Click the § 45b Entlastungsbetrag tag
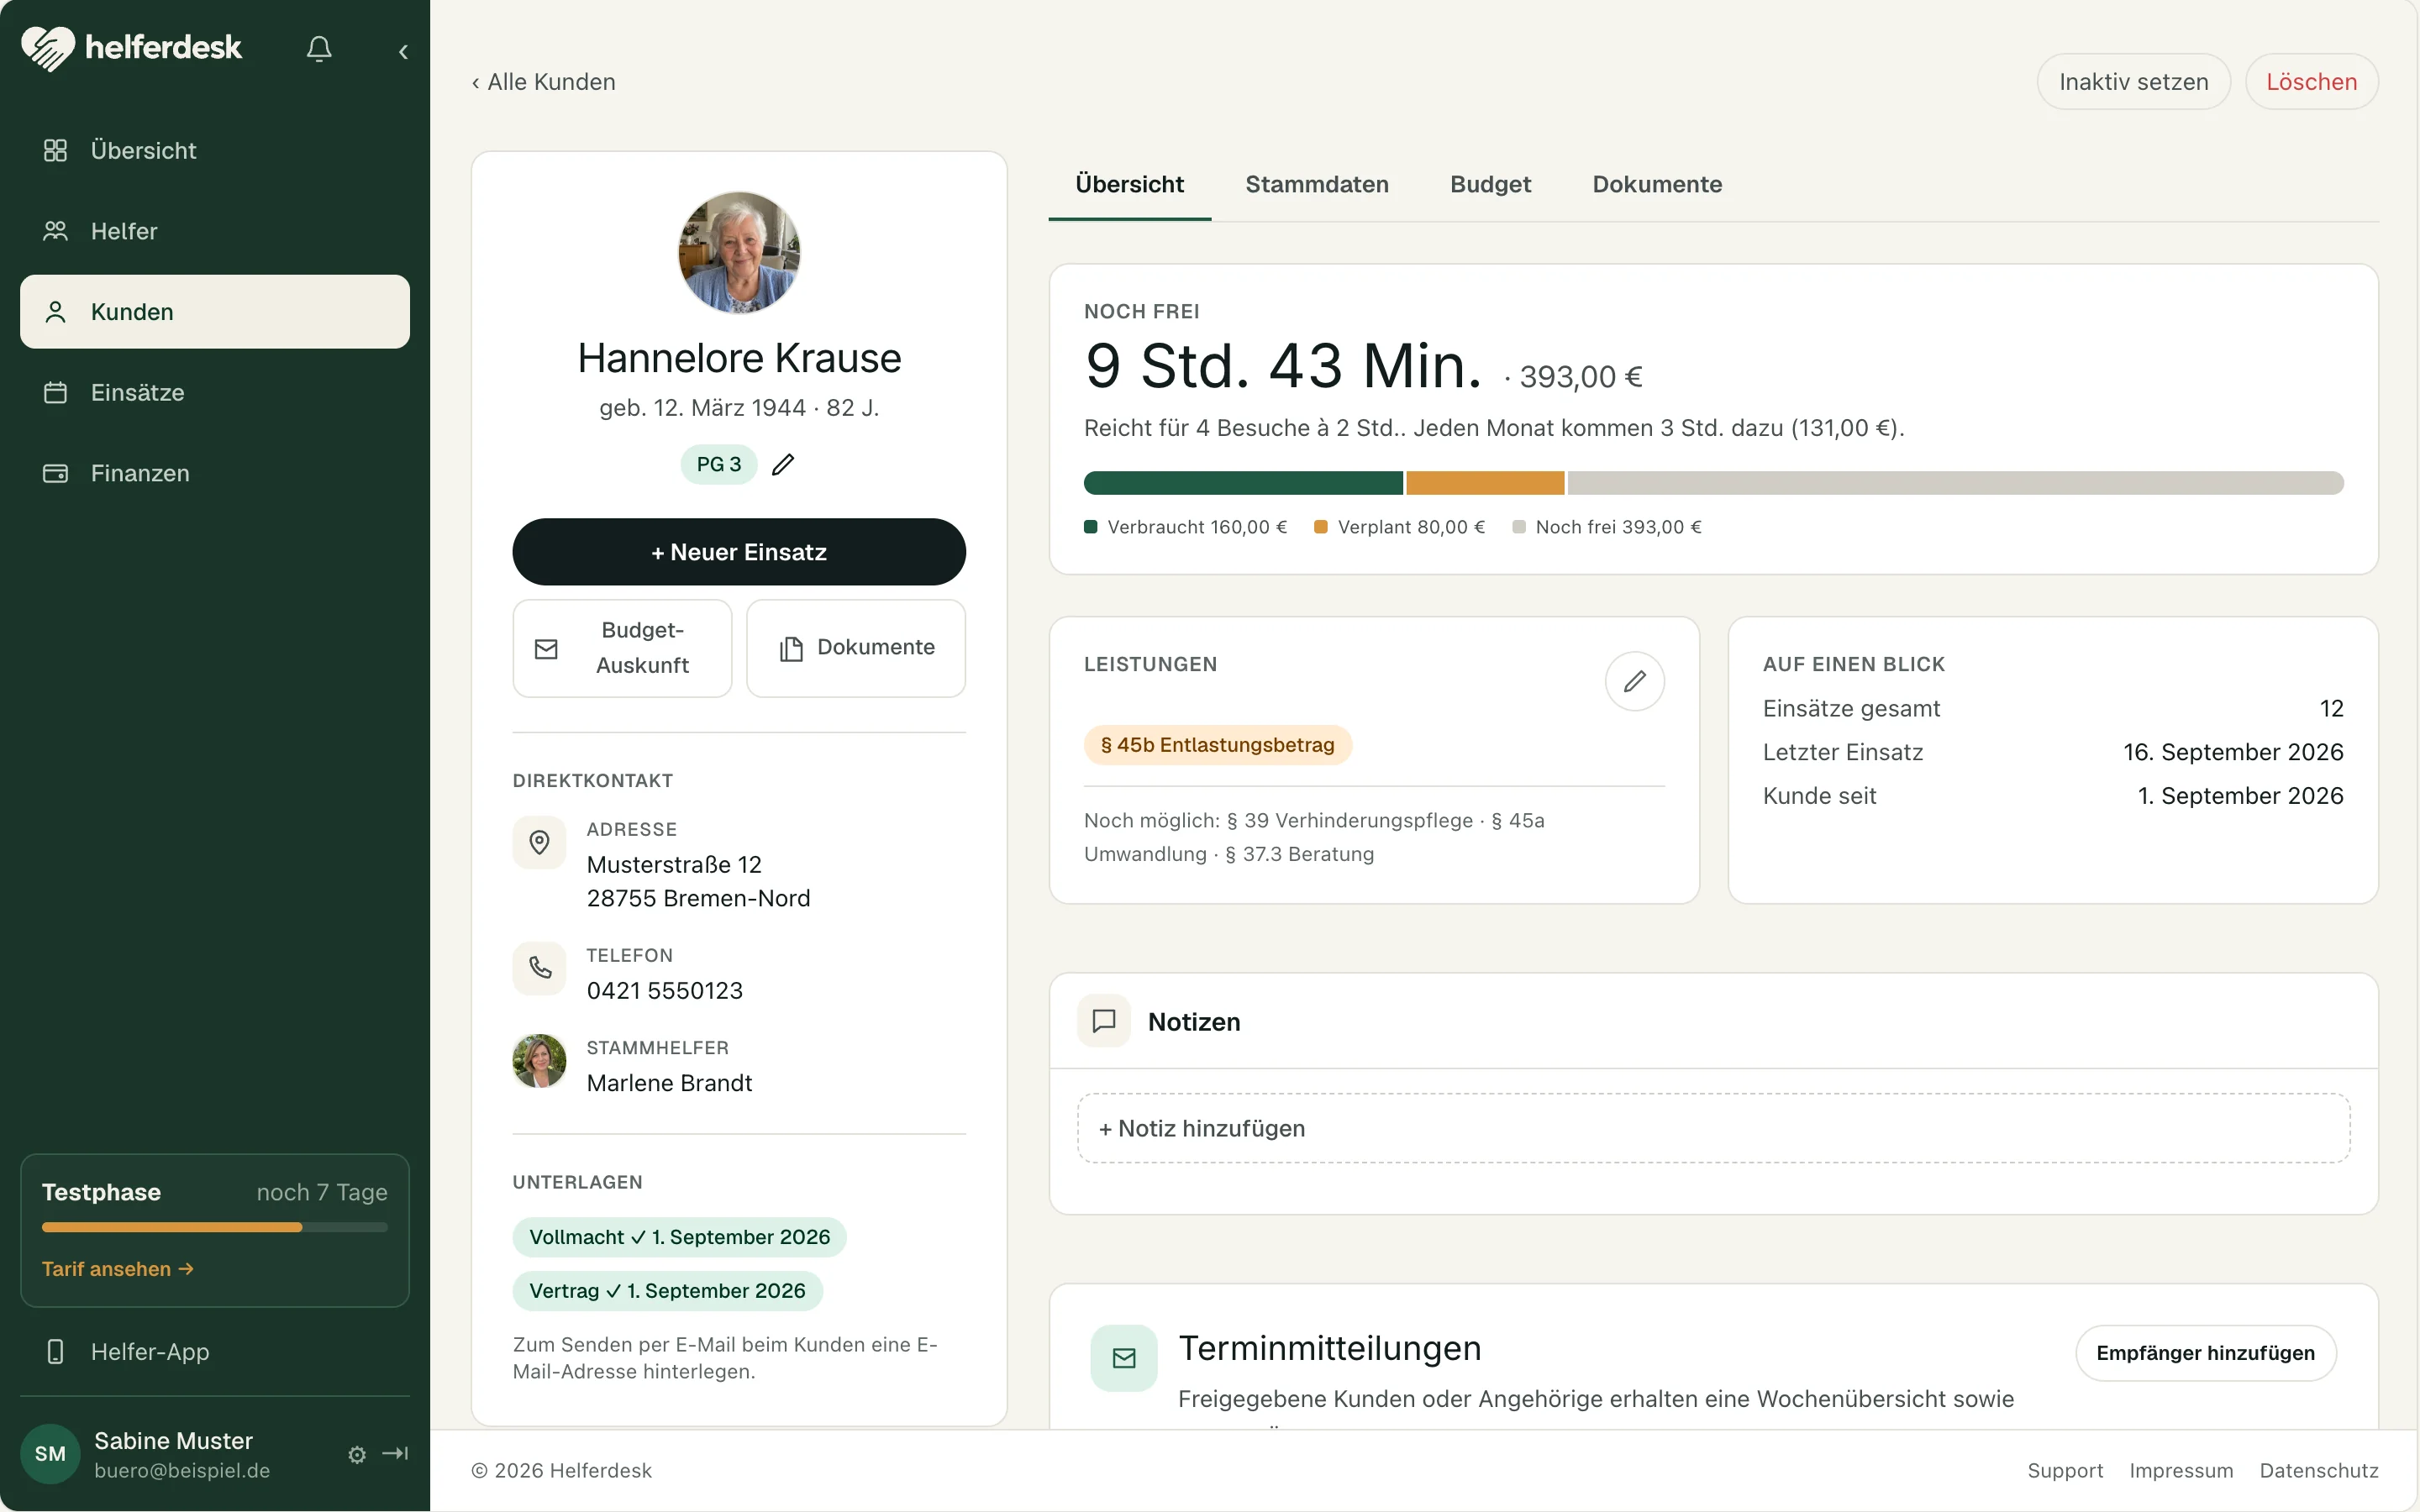Viewport: 2420px width, 1512px height. point(1217,745)
